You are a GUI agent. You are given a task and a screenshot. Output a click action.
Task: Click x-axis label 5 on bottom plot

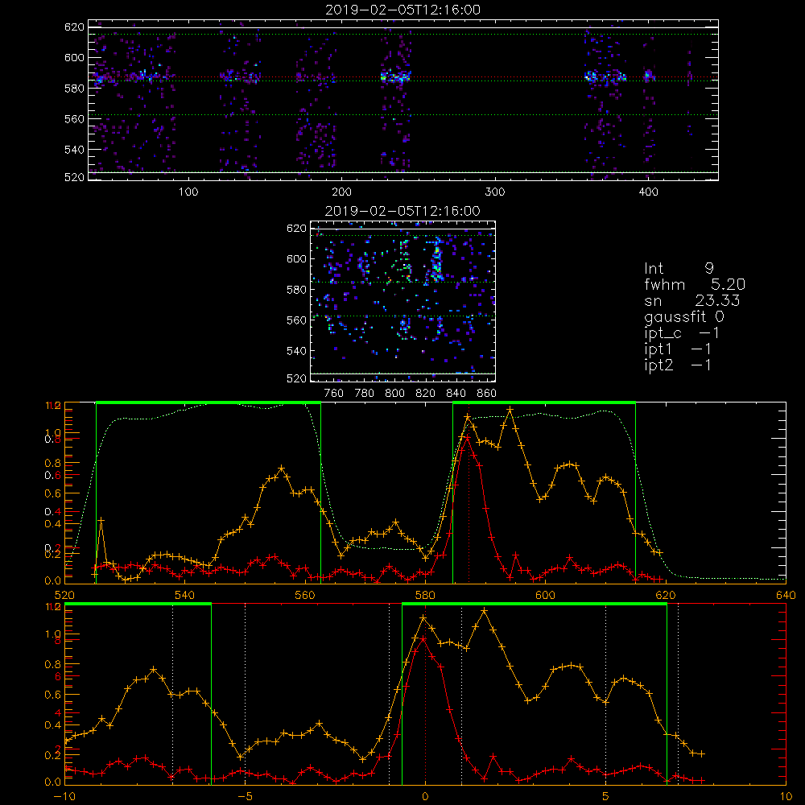click(x=606, y=797)
